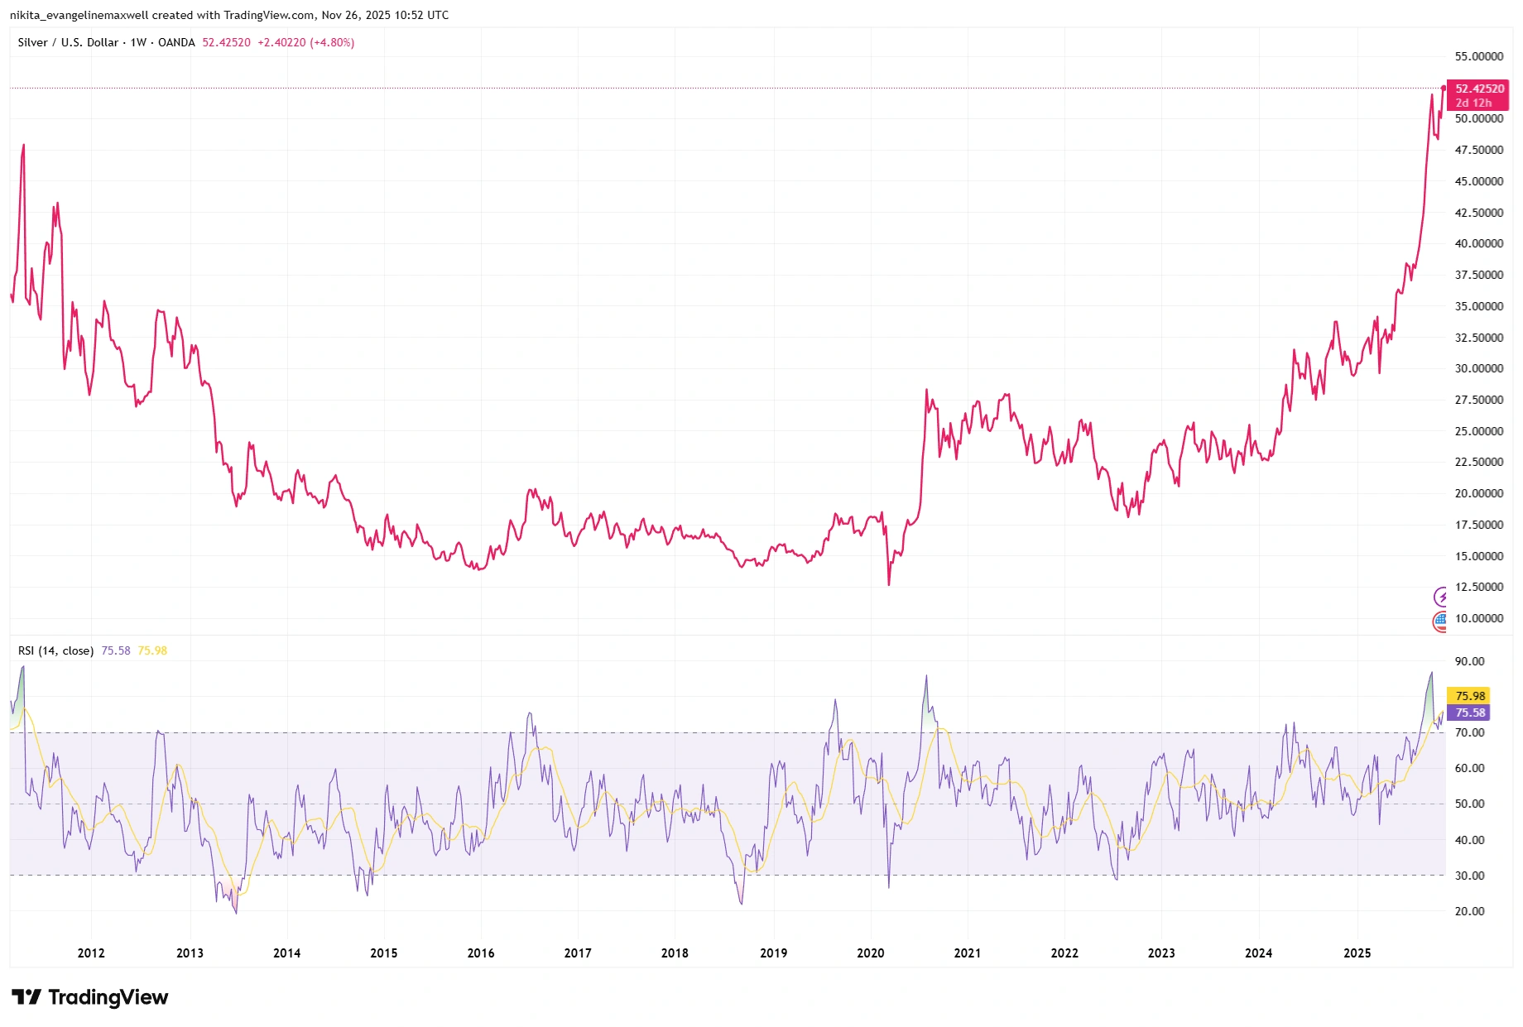The width and height of the screenshot is (1523, 1027).
Task: Click the 10.00000 price scale label
Action: [x=1478, y=618]
